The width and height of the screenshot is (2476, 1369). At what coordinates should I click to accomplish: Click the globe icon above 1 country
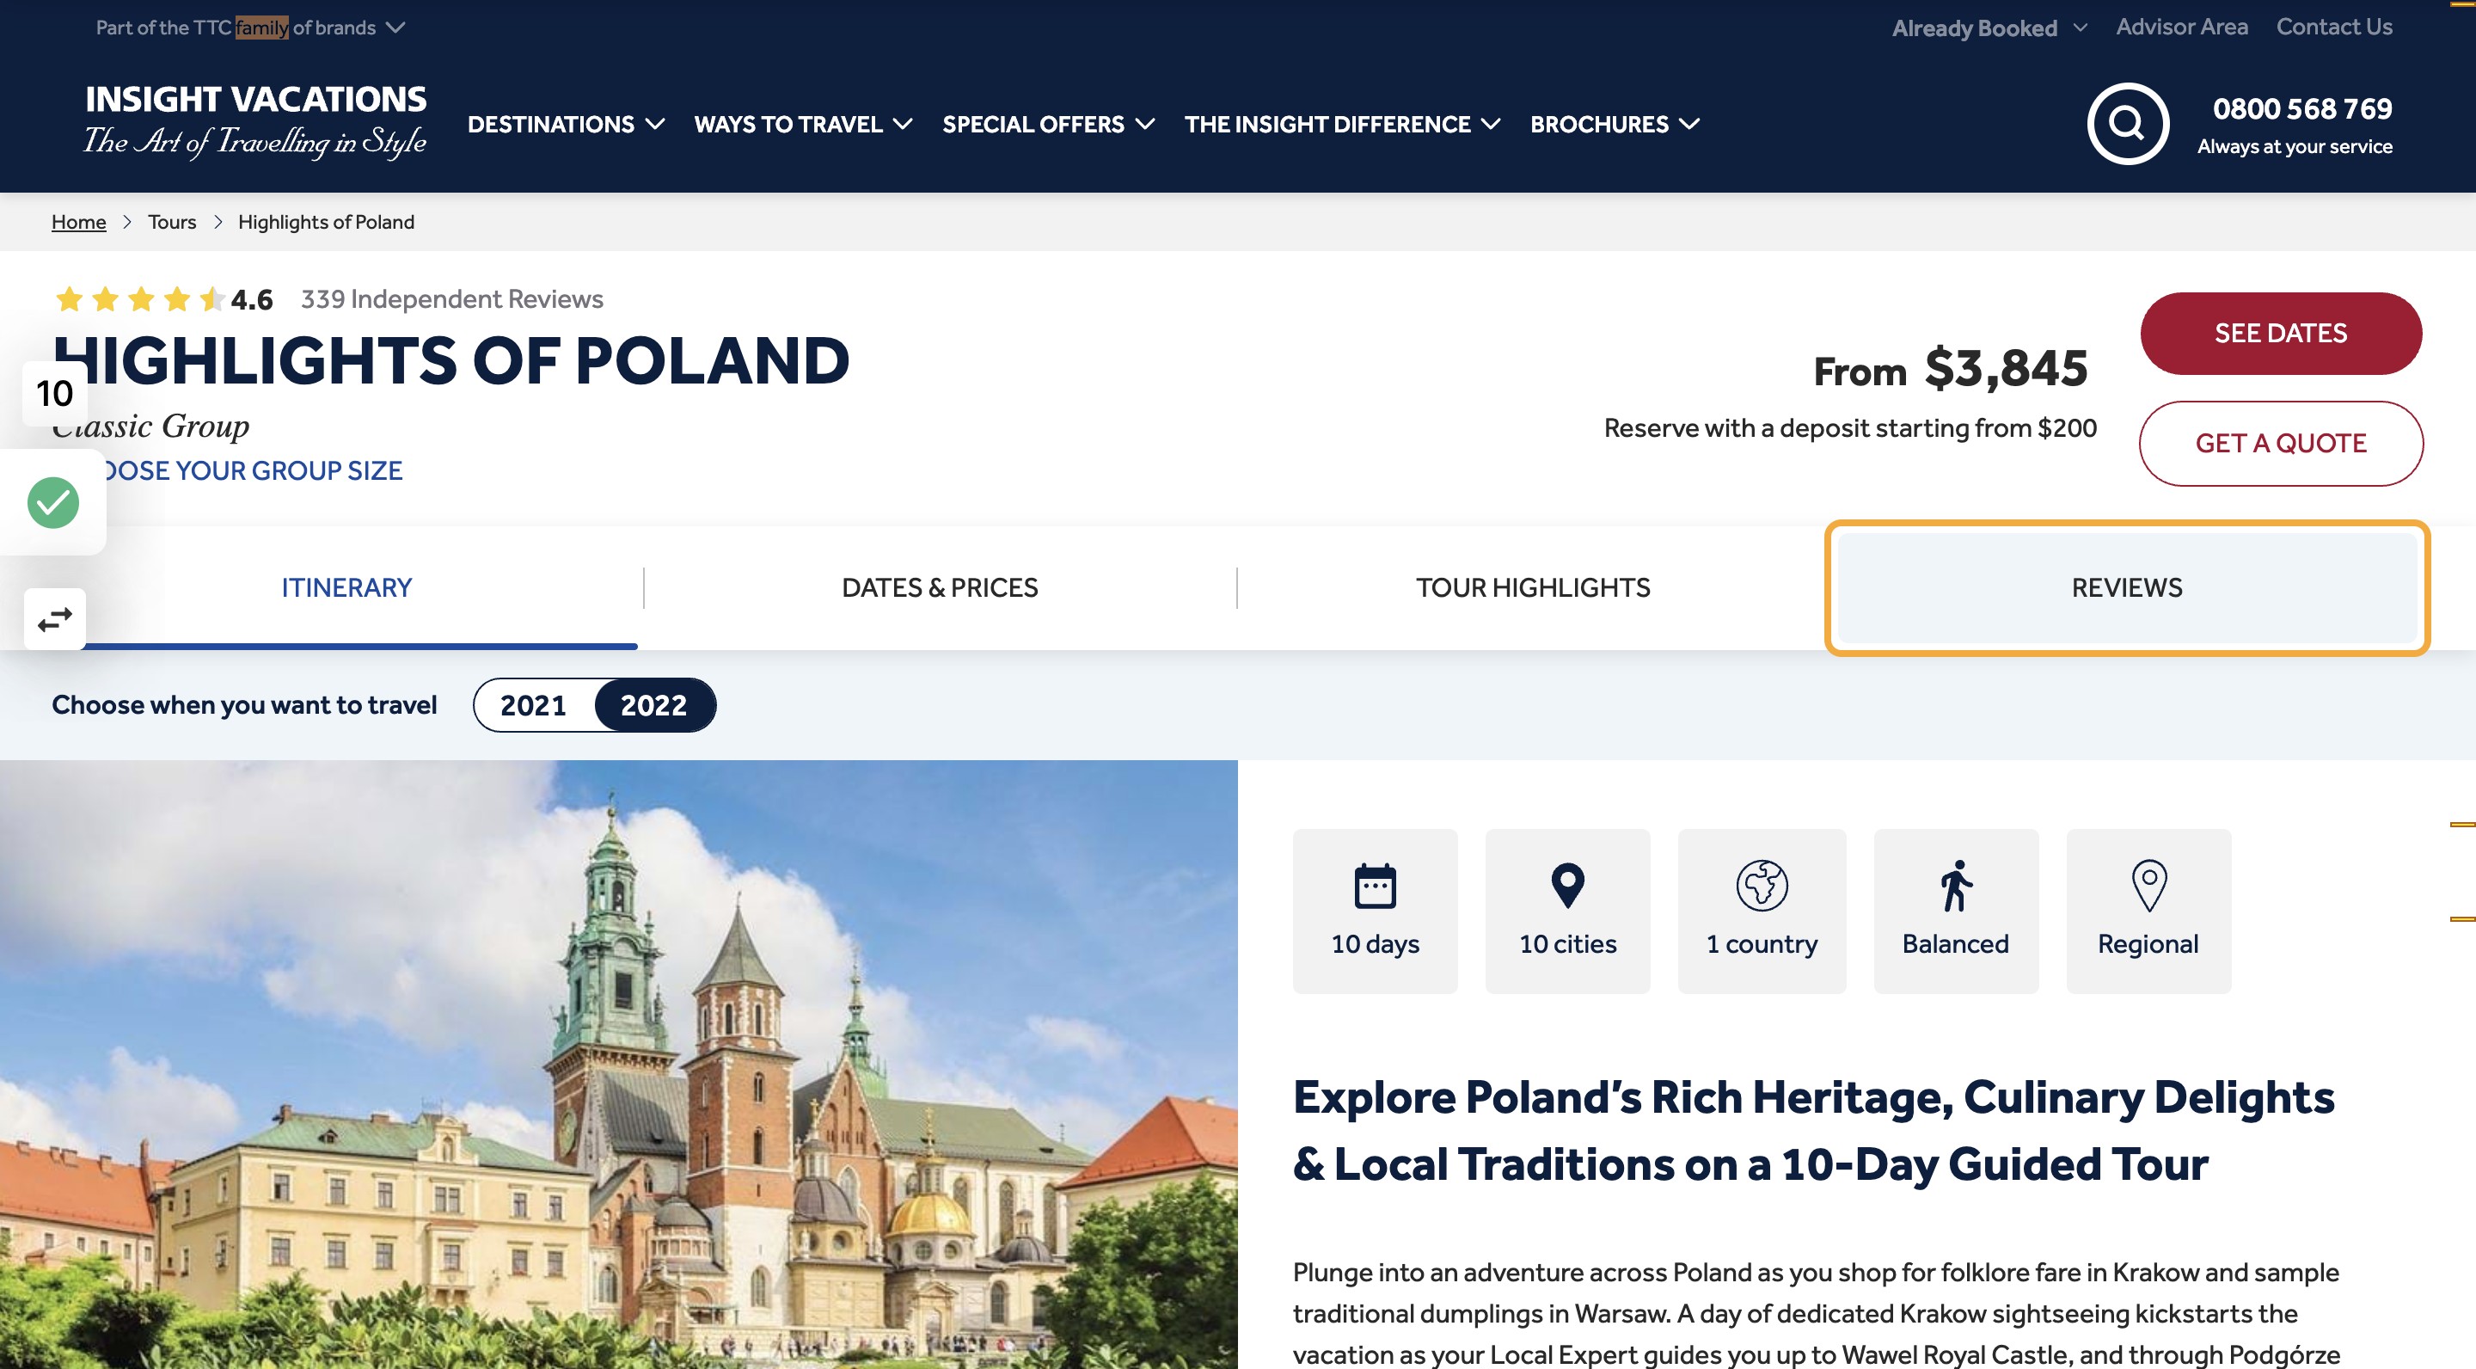1762,886
